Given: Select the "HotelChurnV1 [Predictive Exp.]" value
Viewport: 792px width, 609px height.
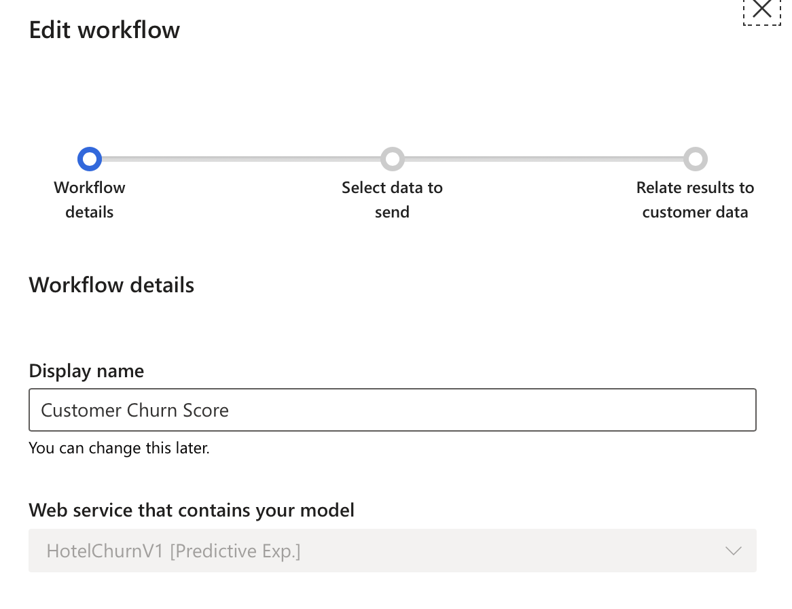Looking at the screenshot, I should point(173,551).
